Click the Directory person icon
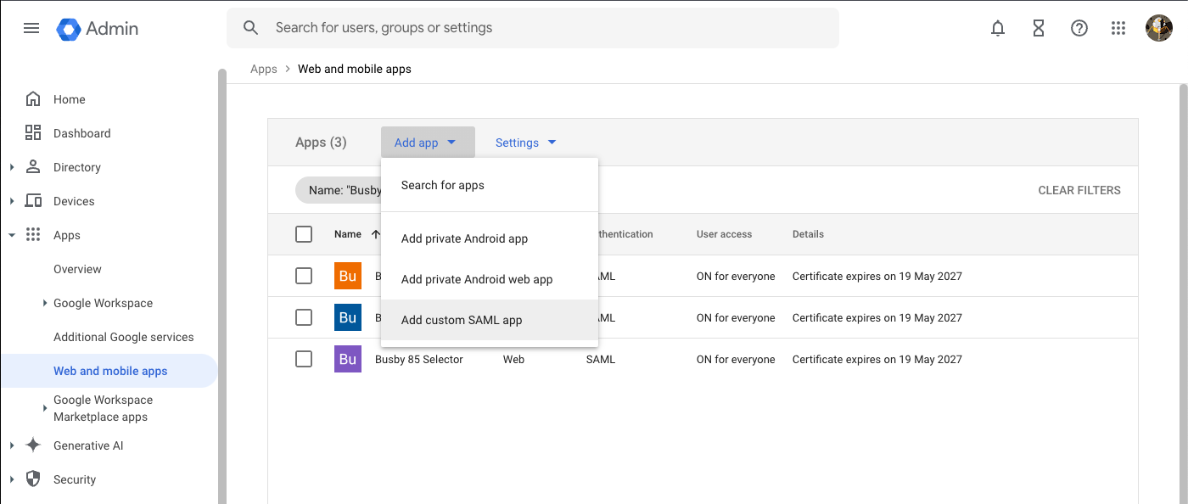 tap(33, 166)
